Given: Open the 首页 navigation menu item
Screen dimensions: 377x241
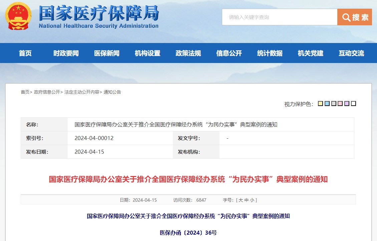Looking at the screenshot, I should [x=25, y=53].
